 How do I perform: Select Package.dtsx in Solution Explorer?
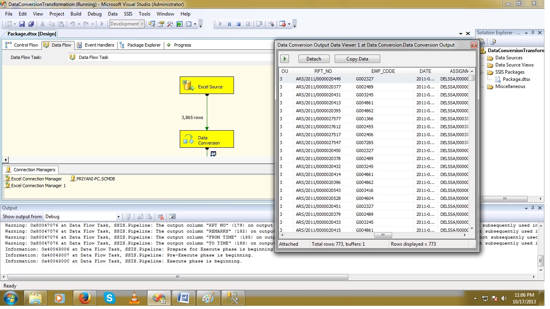pyautogui.click(x=516, y=79)
